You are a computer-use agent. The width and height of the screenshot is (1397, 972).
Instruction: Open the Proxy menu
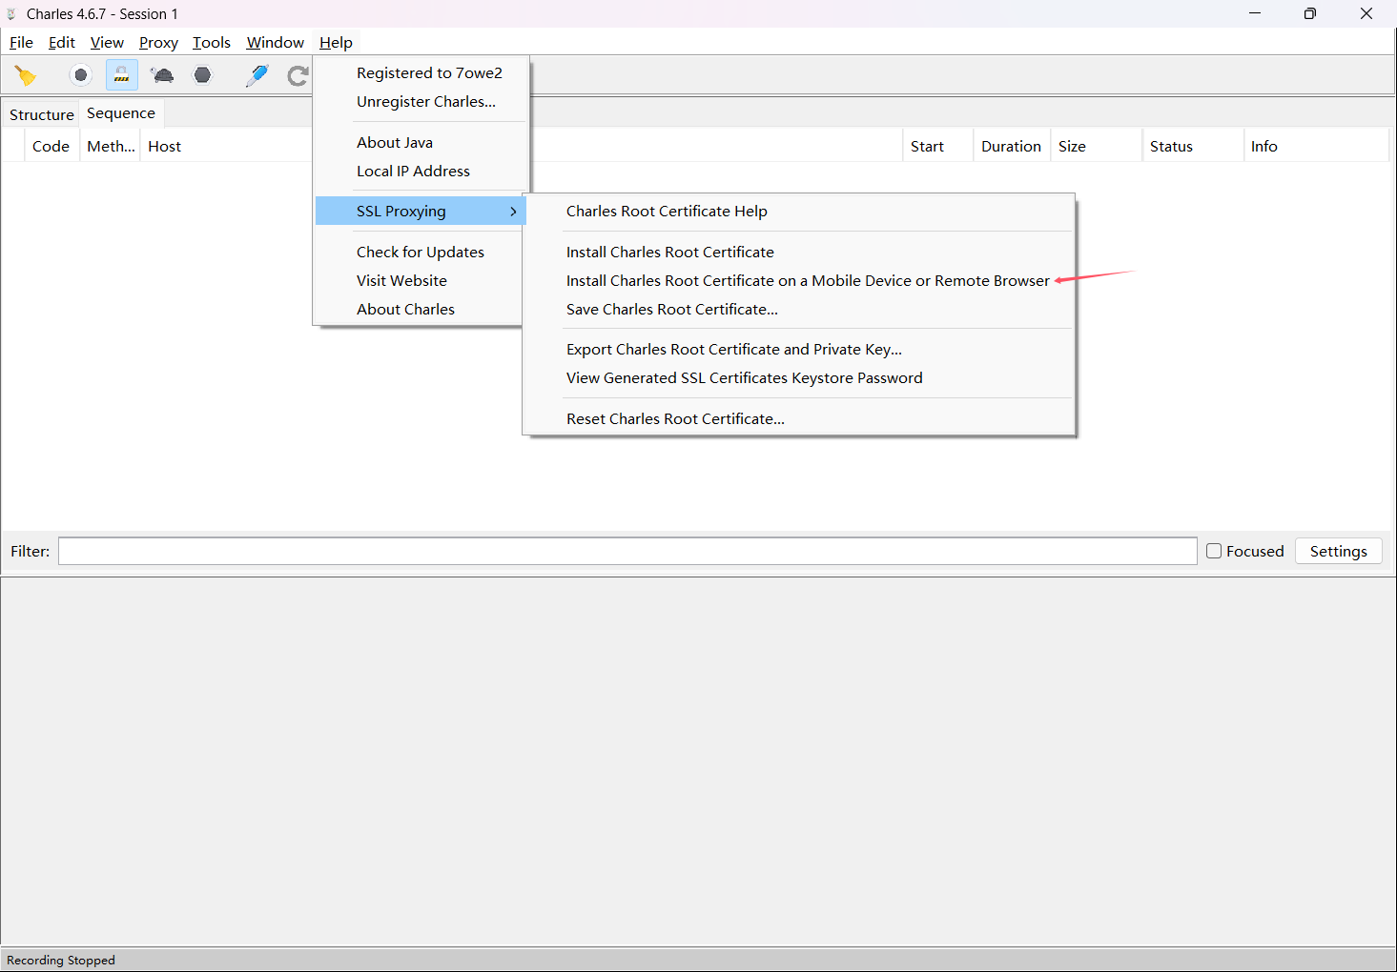[x=158, y=43]
